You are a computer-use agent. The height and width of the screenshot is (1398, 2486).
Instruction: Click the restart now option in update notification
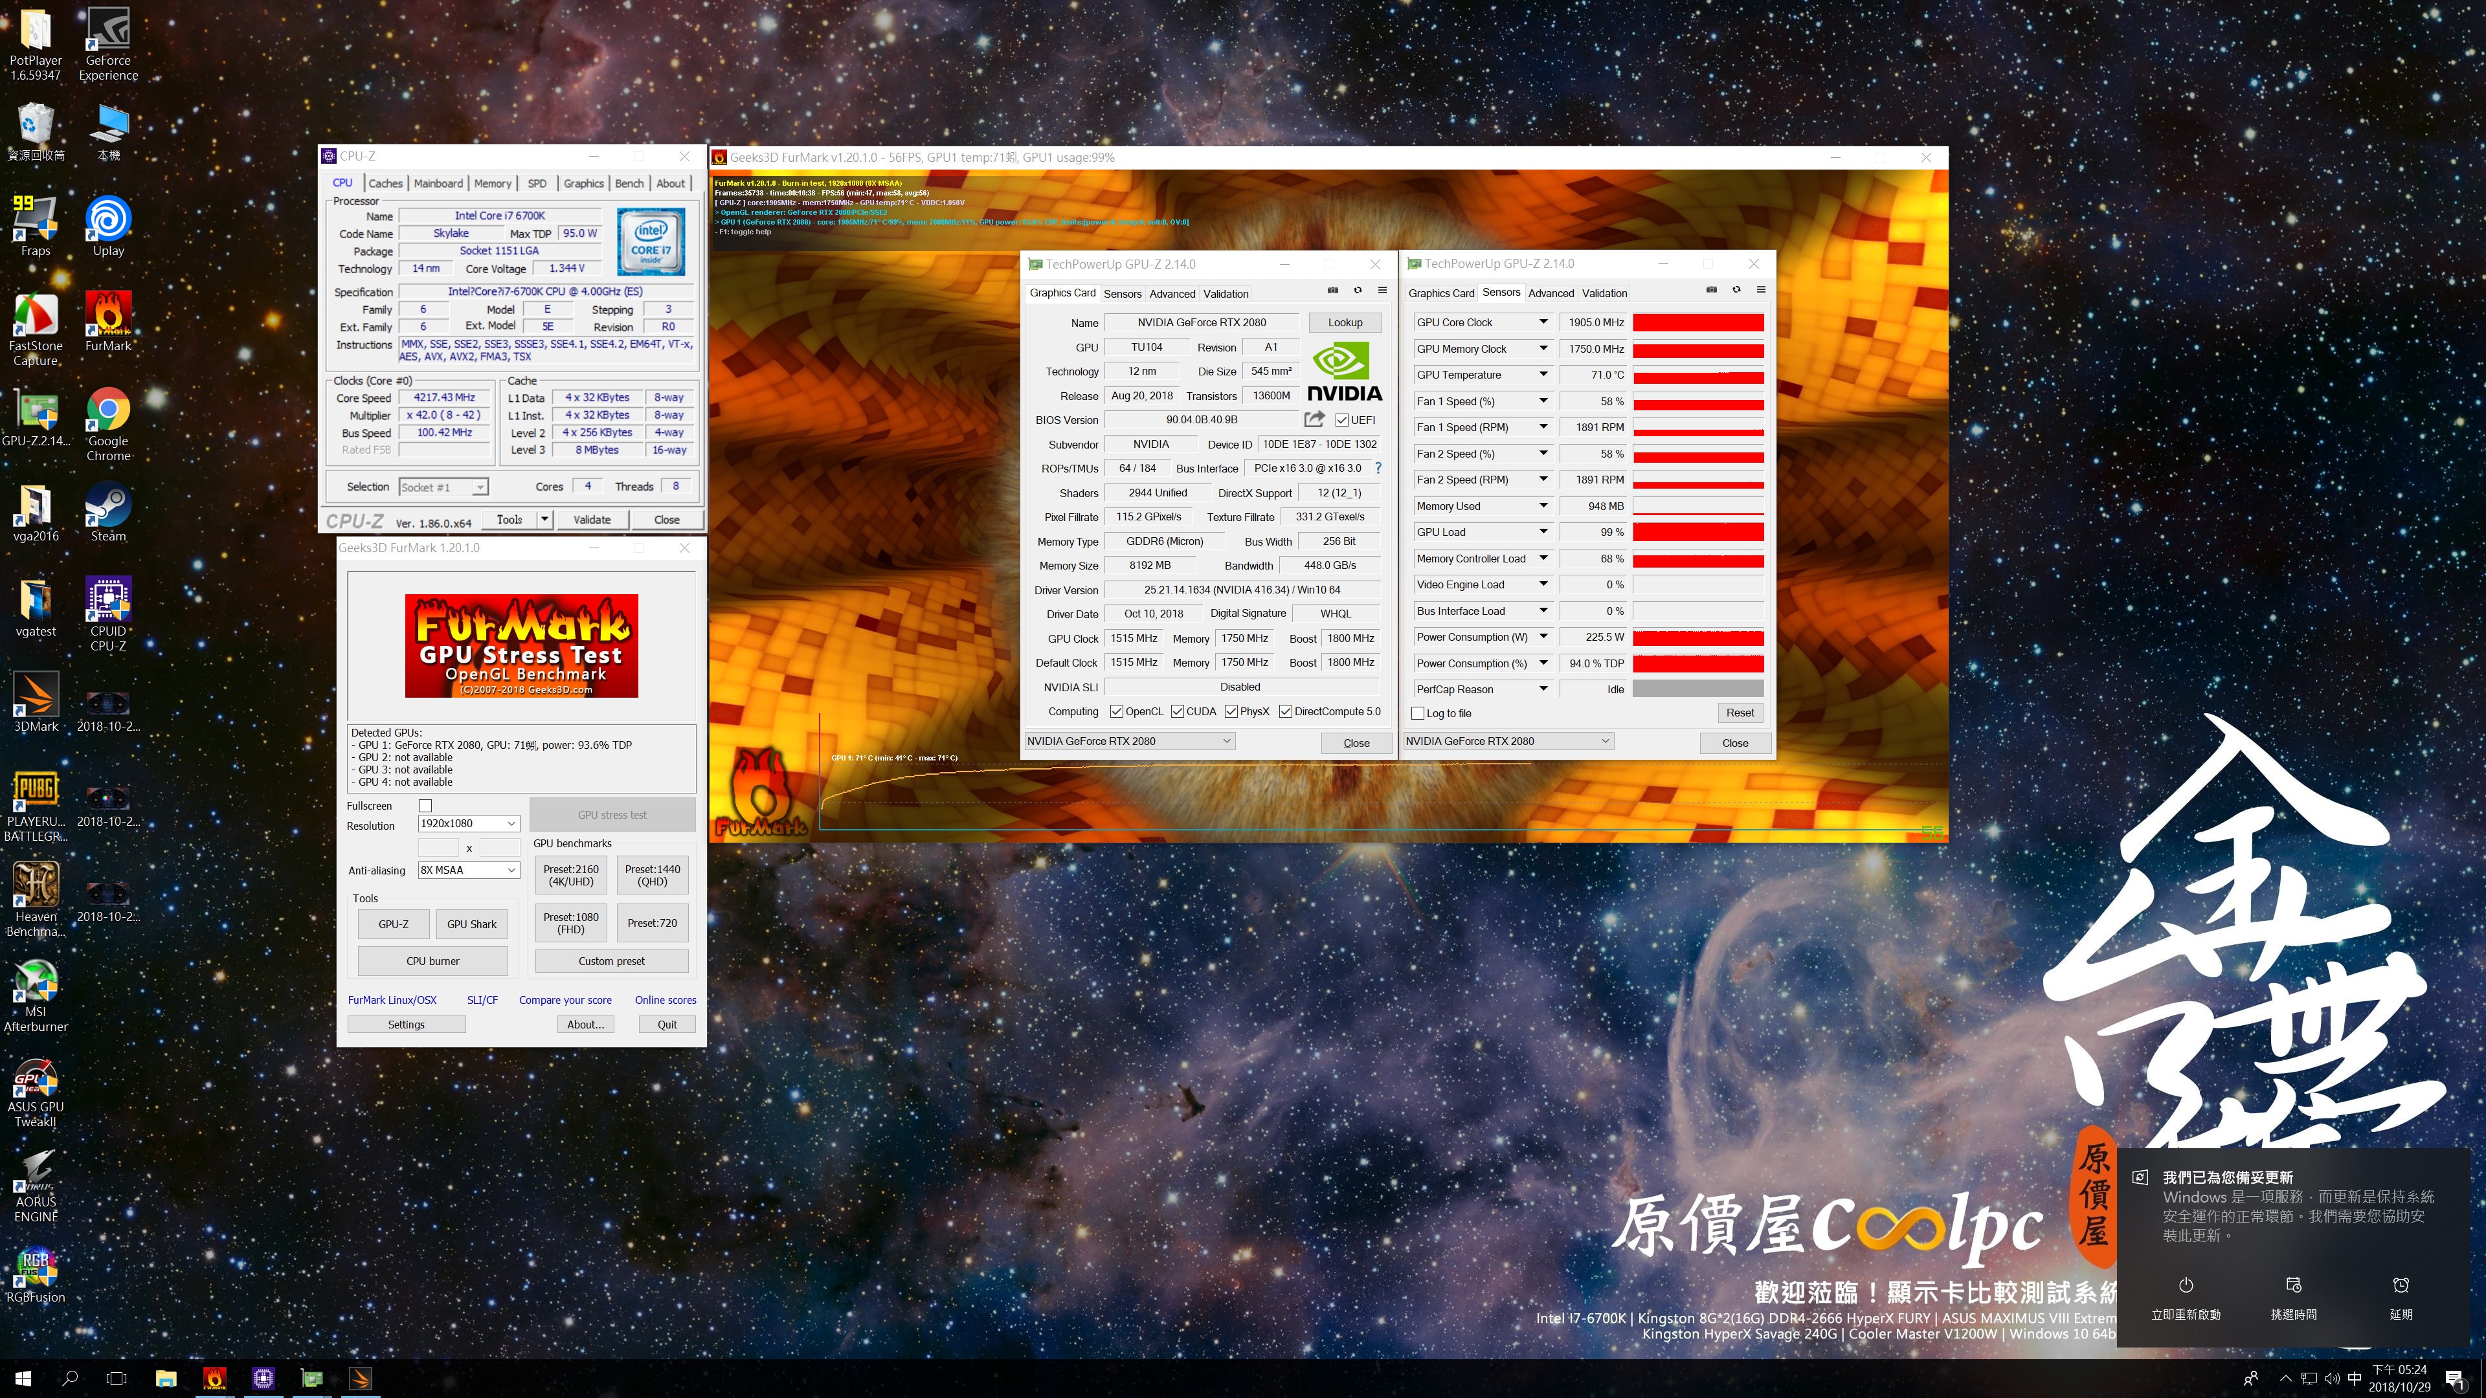2186,1298
